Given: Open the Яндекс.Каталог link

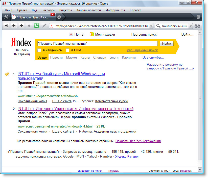Looking at the screenshot, I should coord(127,156).
